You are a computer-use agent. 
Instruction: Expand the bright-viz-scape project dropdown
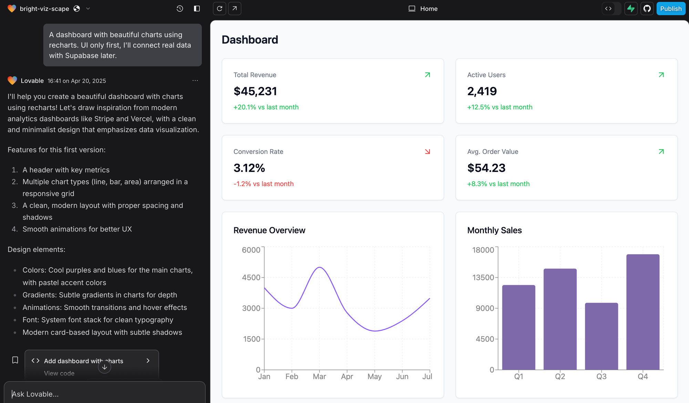88,9
